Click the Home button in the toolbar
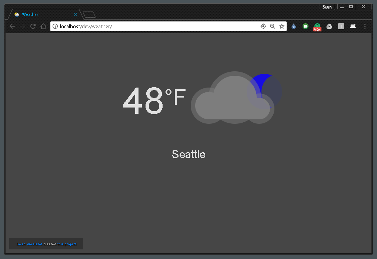 pyautogui.click(x=43, y=26)
